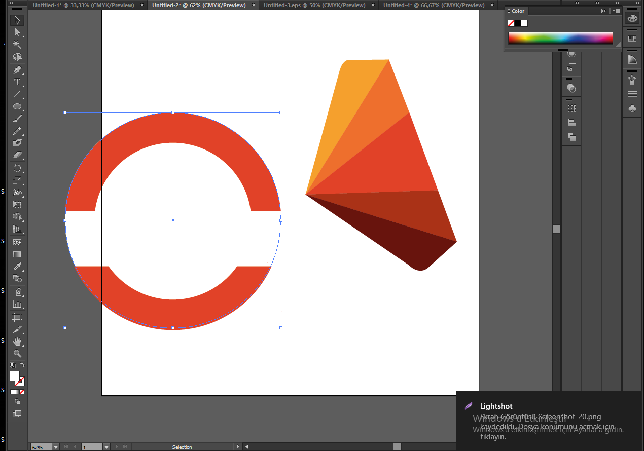Change the screen mode

coord(17,414)
